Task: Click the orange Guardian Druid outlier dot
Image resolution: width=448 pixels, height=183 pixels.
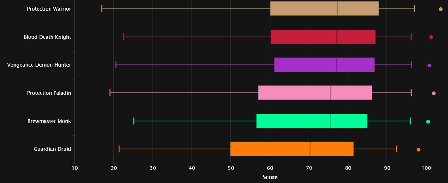Action: pos(418,149)
